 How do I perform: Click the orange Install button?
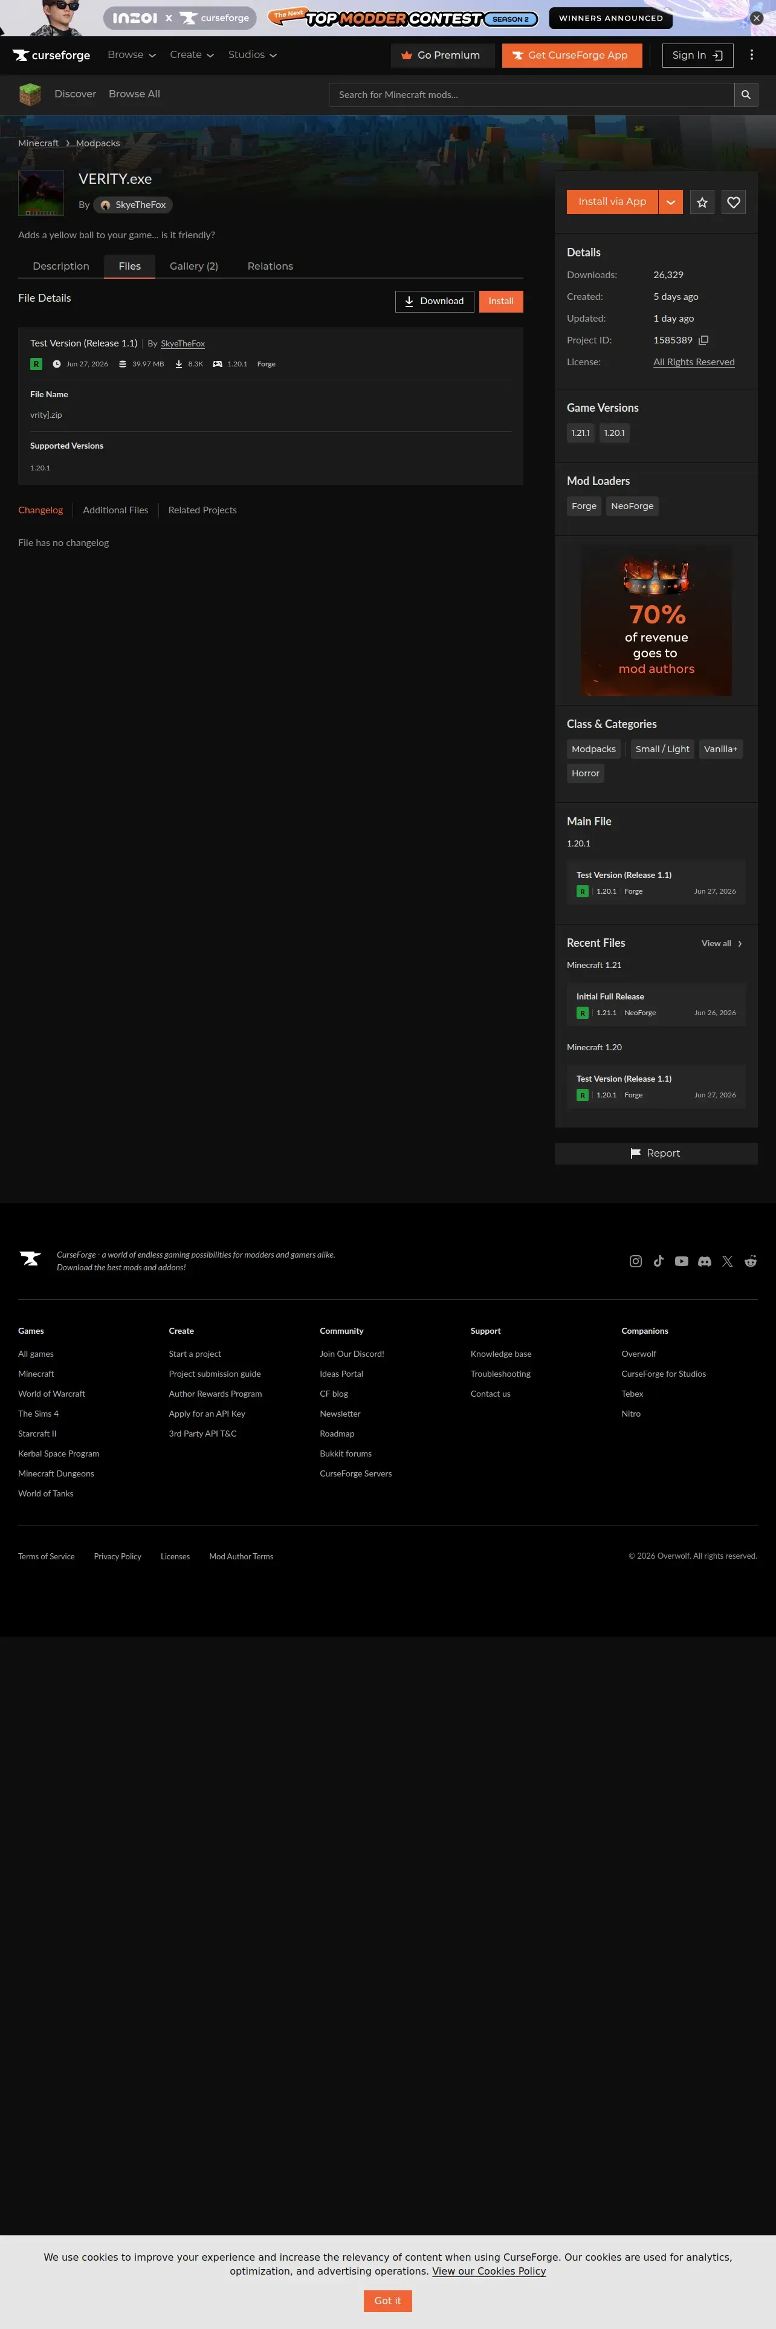[500, 302]
